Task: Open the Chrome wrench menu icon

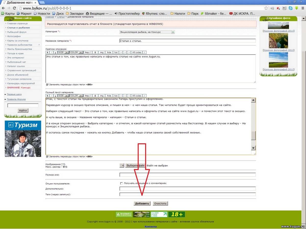Action: 303,8
